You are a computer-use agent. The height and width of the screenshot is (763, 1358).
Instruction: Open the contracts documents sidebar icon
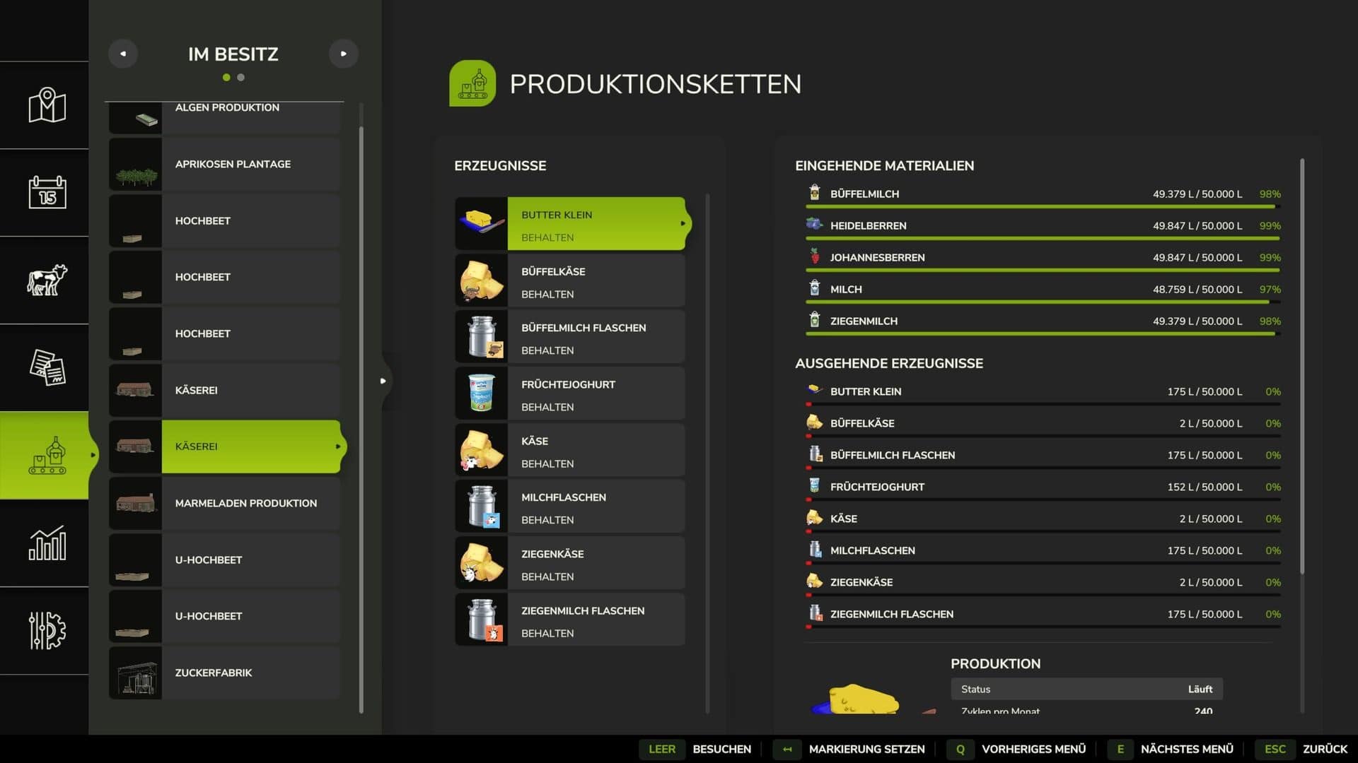point(47,367)
